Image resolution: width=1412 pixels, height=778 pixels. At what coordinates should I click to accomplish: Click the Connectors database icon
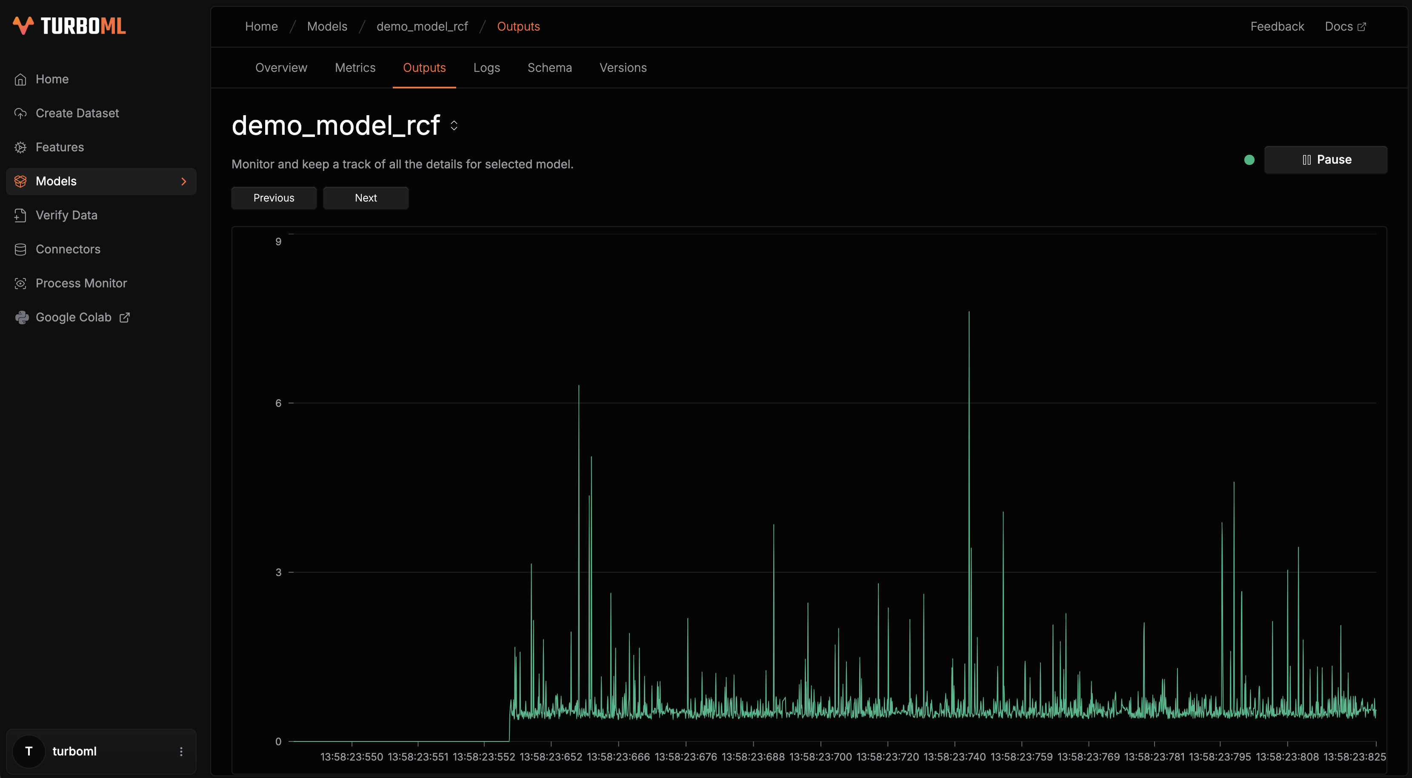pyautogui.click(x=20, y=249)
